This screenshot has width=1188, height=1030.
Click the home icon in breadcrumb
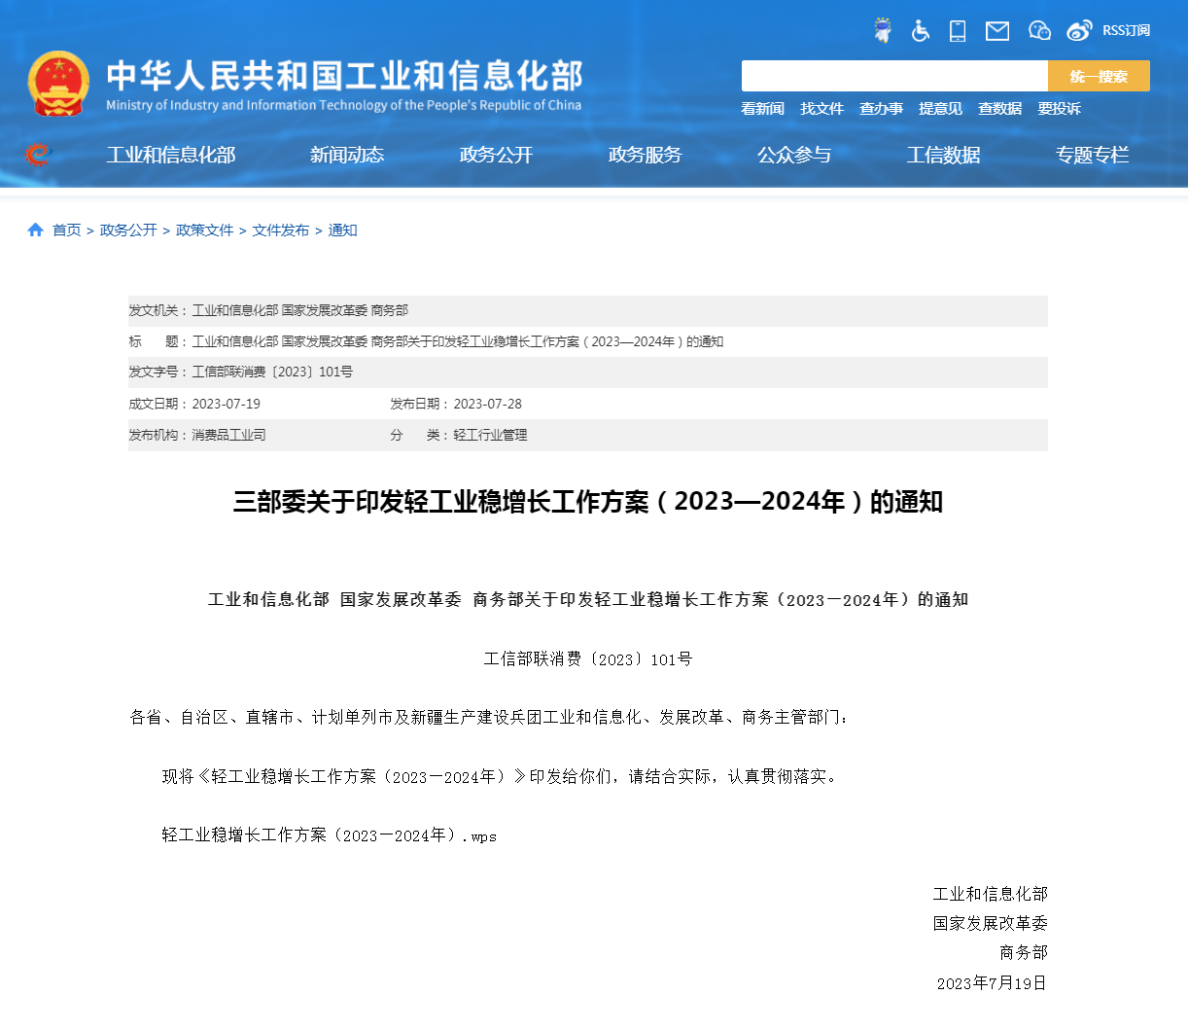pyautogui.click(x=36, y=231)
